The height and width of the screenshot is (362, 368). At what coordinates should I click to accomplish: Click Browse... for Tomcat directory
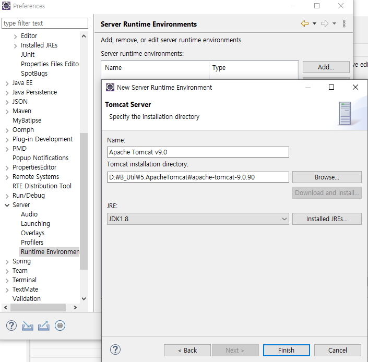(327, 177)
